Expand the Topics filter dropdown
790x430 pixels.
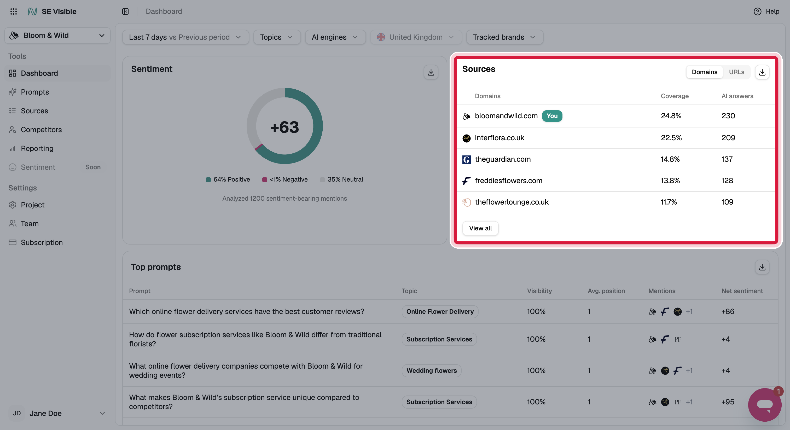tap(277, 37)
